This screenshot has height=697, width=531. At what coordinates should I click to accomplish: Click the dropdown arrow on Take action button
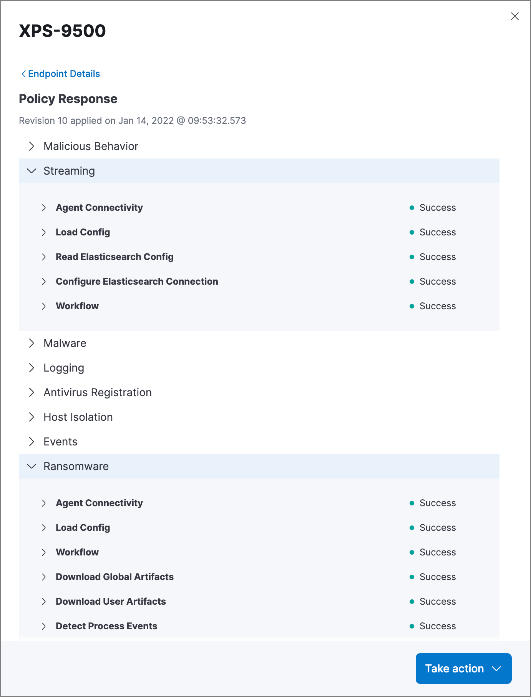[x=496, y=669]
